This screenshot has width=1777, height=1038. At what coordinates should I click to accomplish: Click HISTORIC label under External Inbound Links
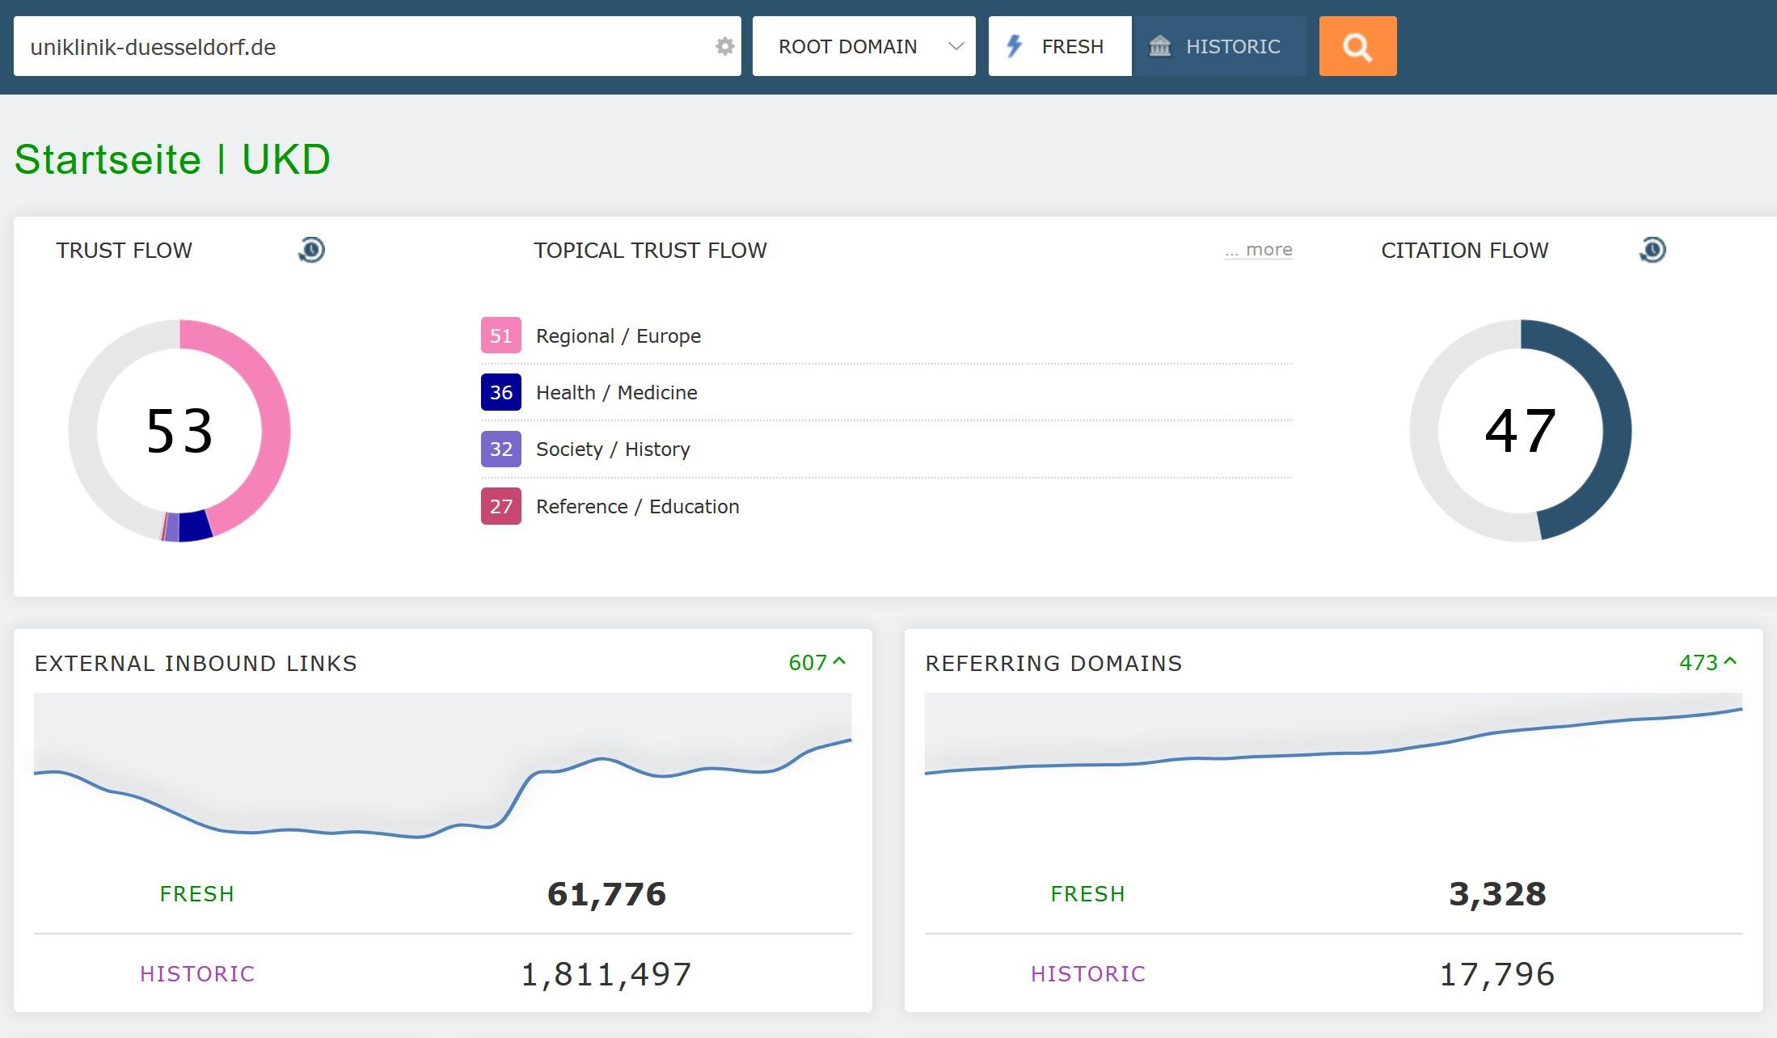click(197, 973)
